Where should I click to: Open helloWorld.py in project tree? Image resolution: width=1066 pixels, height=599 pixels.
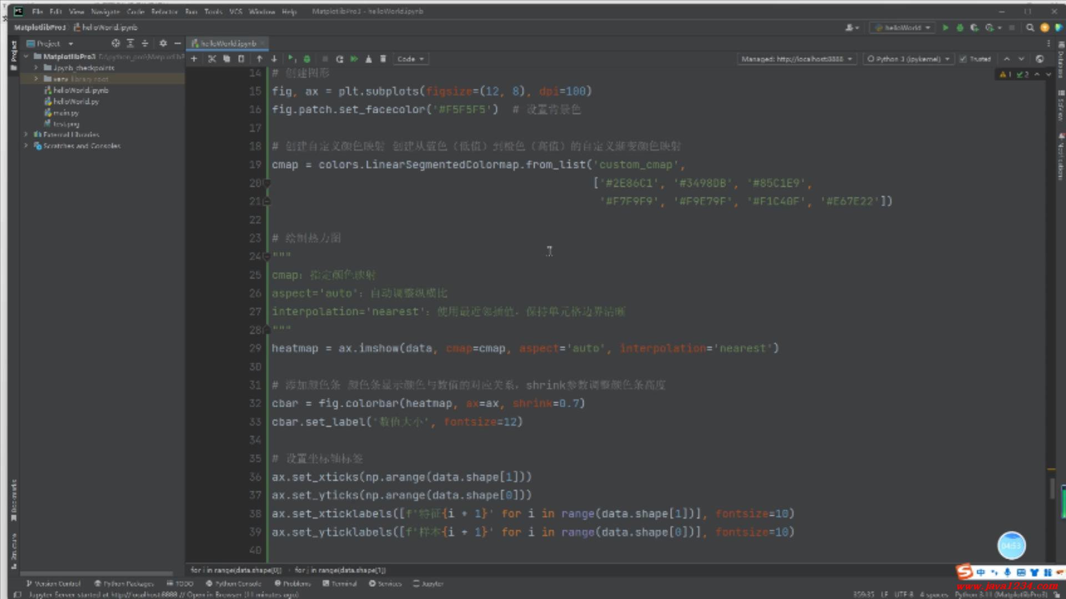[76, 101]
